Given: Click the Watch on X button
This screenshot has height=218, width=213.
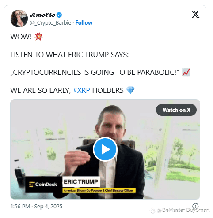Looking at the screenshot, I should 176,110.
